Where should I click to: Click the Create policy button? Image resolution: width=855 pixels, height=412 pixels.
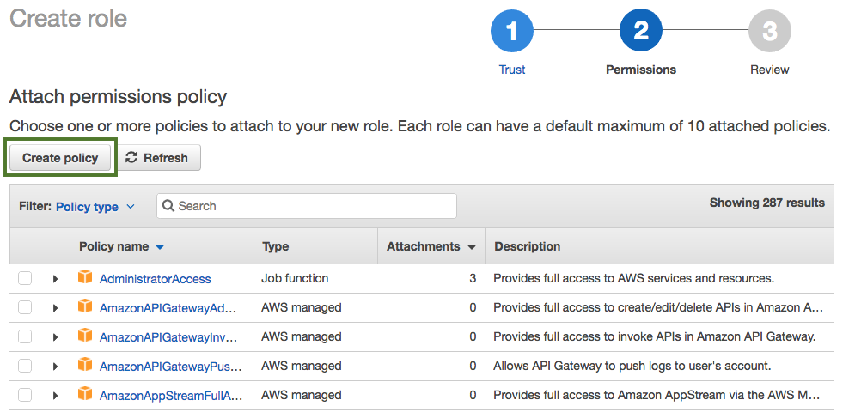click(x=60, y=158)
